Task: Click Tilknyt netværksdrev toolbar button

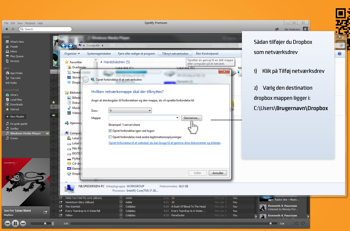Action: coord(175,54)
